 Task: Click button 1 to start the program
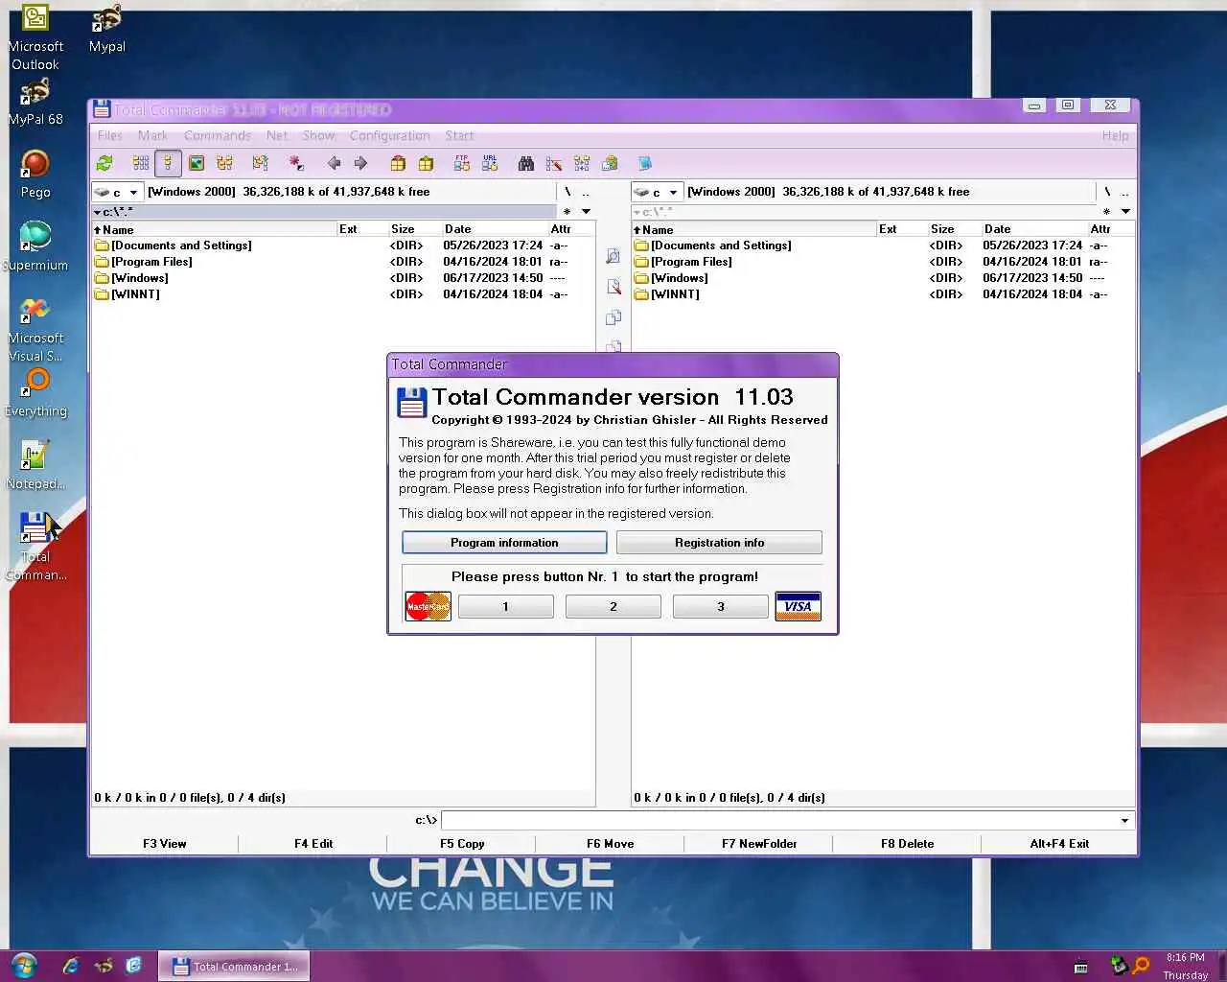pyautogui.click(x=506, y=606)
